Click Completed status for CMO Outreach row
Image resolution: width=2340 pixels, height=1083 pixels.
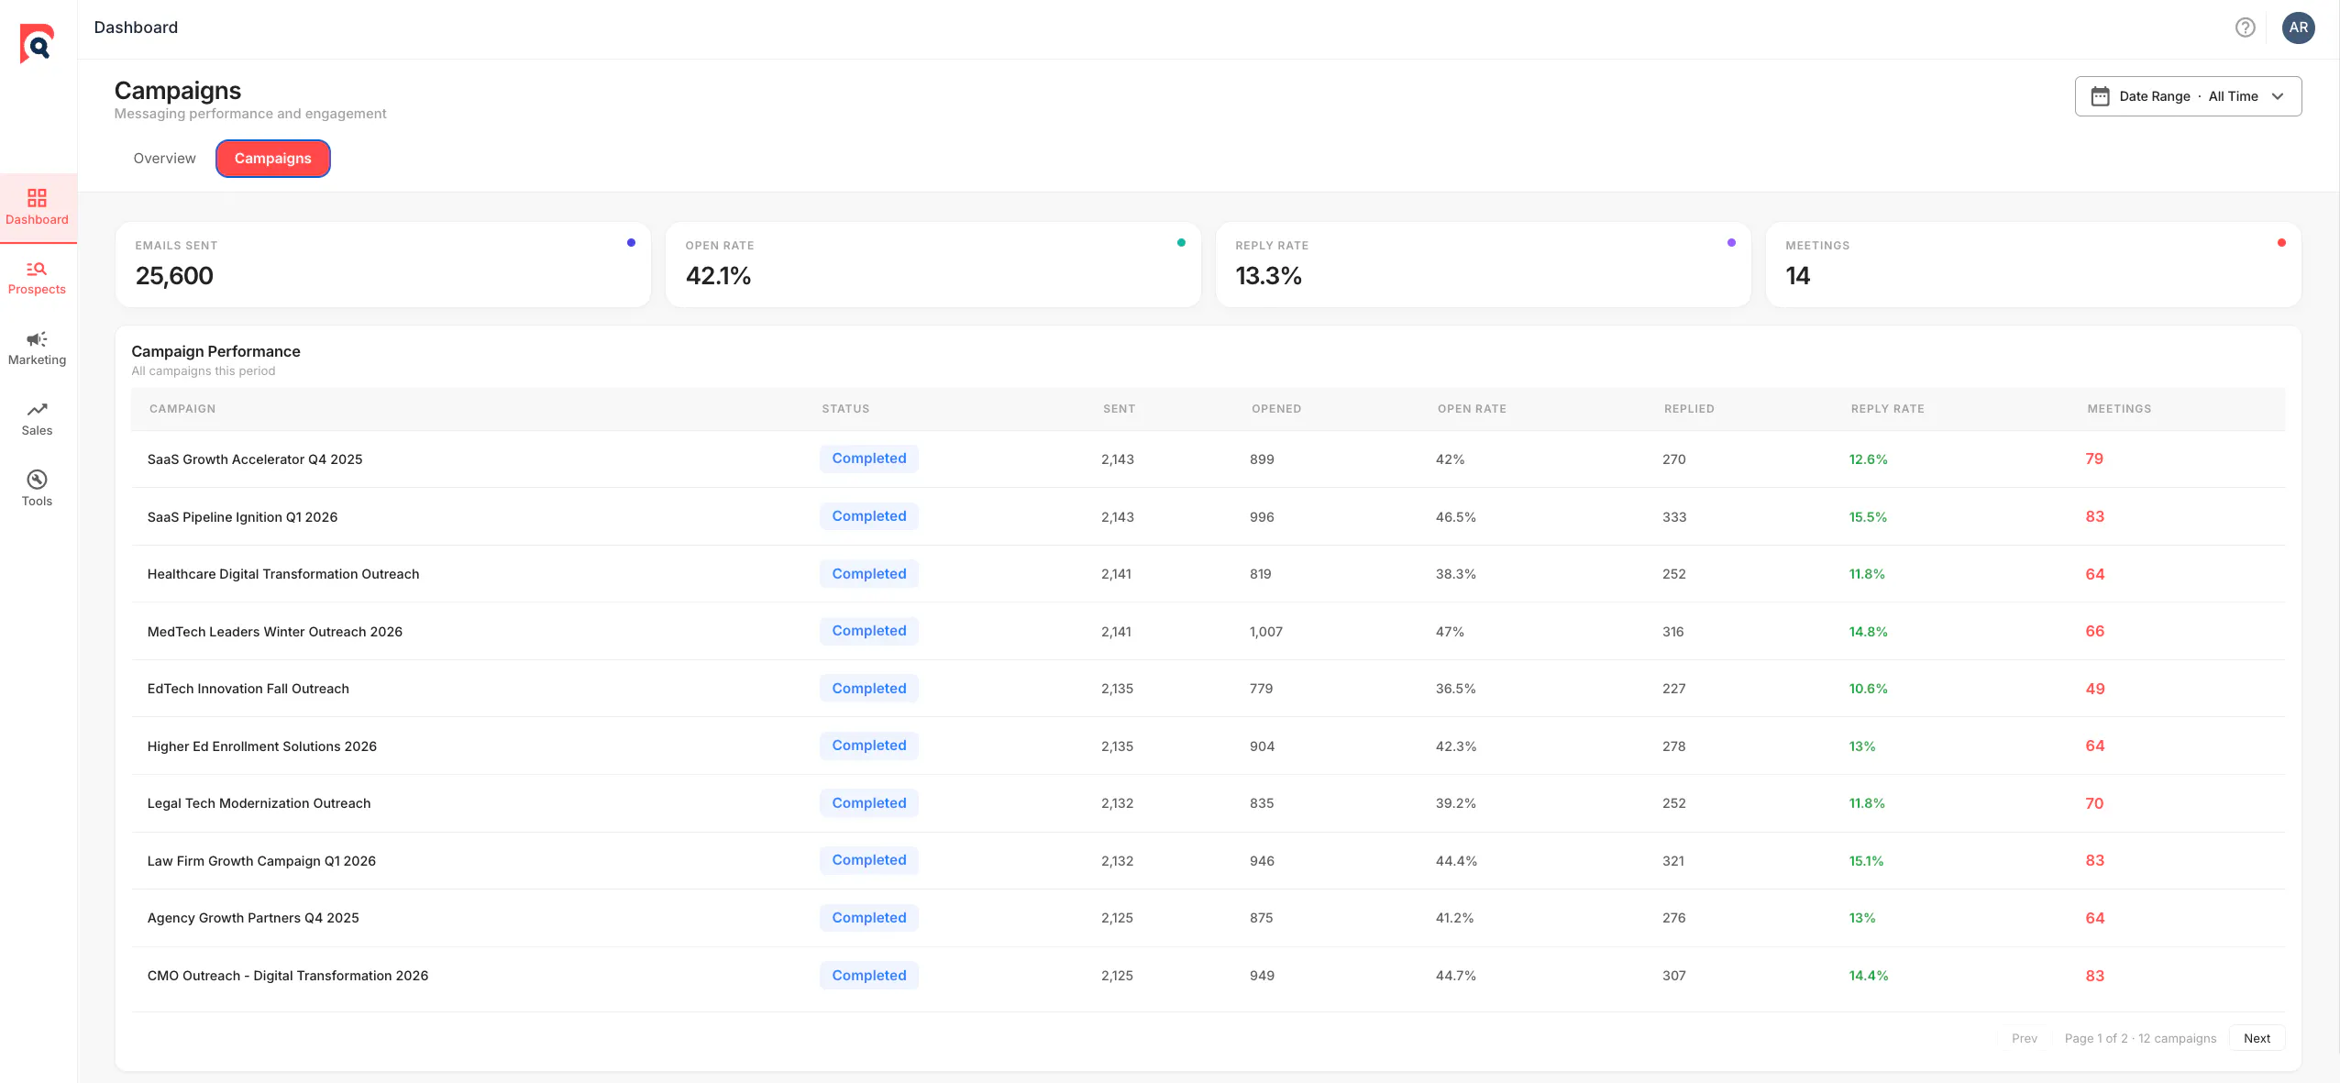pyautogui.click(x=869, y=976)
